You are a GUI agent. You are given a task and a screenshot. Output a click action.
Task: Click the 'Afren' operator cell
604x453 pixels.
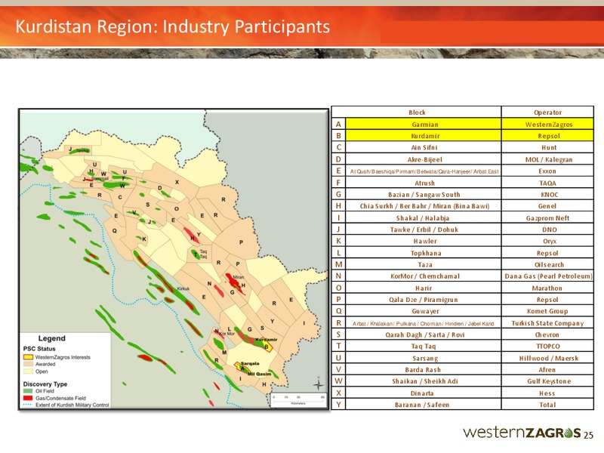pyautogui.click(x=547, y=369)
